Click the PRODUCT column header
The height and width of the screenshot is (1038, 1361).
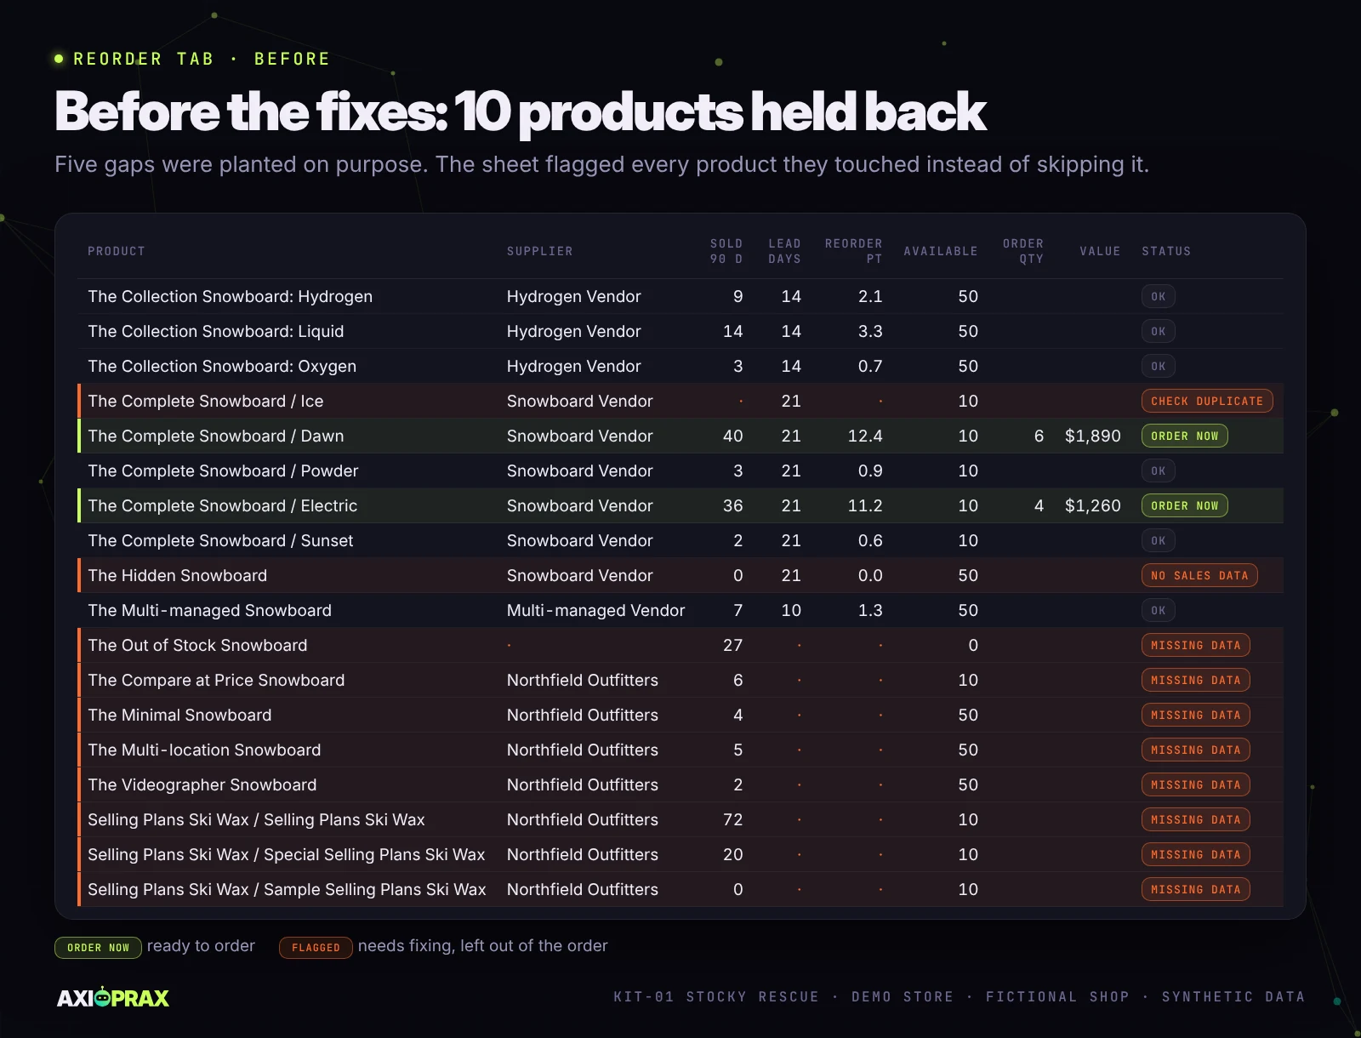[117, 251]
